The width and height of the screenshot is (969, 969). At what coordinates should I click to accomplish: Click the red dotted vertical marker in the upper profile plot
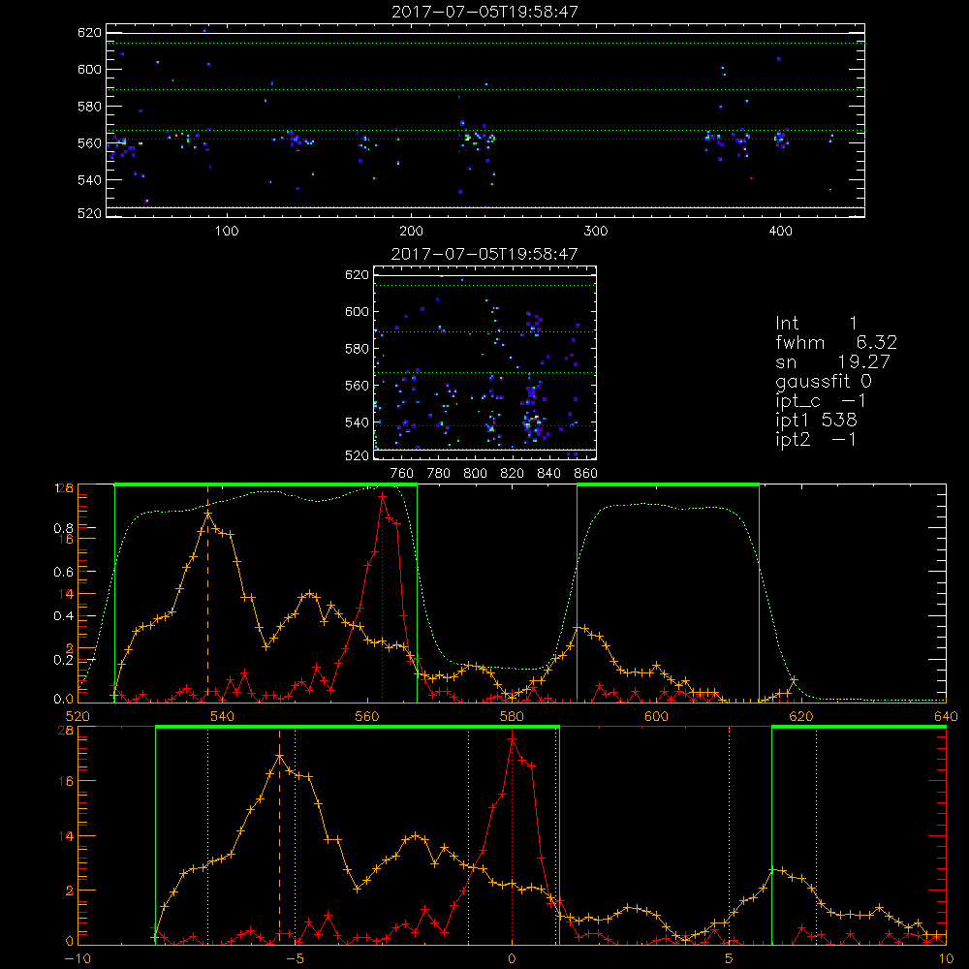click(x=383, y=593)
